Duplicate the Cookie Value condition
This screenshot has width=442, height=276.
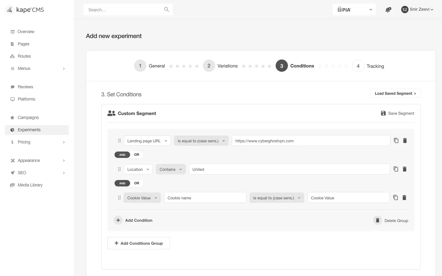click(396, 197)
